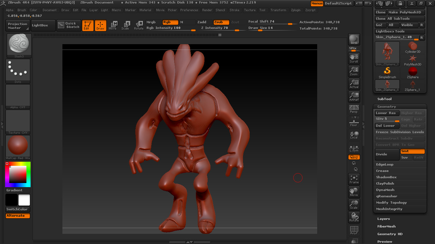Expand the qRemesher subsection
Image resolution: width=435 pixels, height=244 pixels.
[387, 196]
